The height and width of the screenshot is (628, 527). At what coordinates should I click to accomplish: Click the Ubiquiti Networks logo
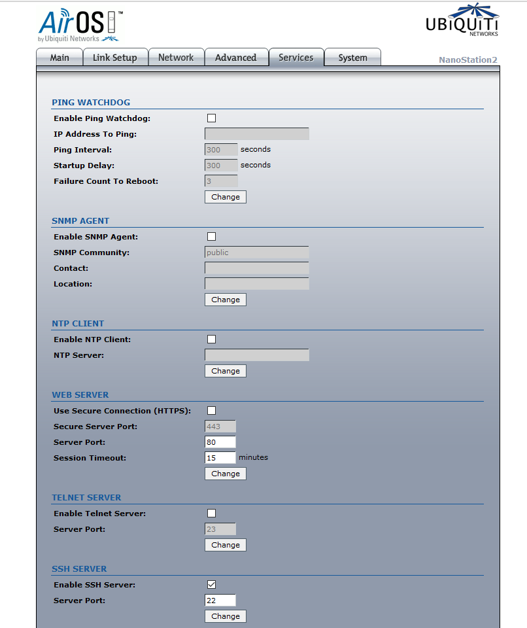[x=462, y=20]
